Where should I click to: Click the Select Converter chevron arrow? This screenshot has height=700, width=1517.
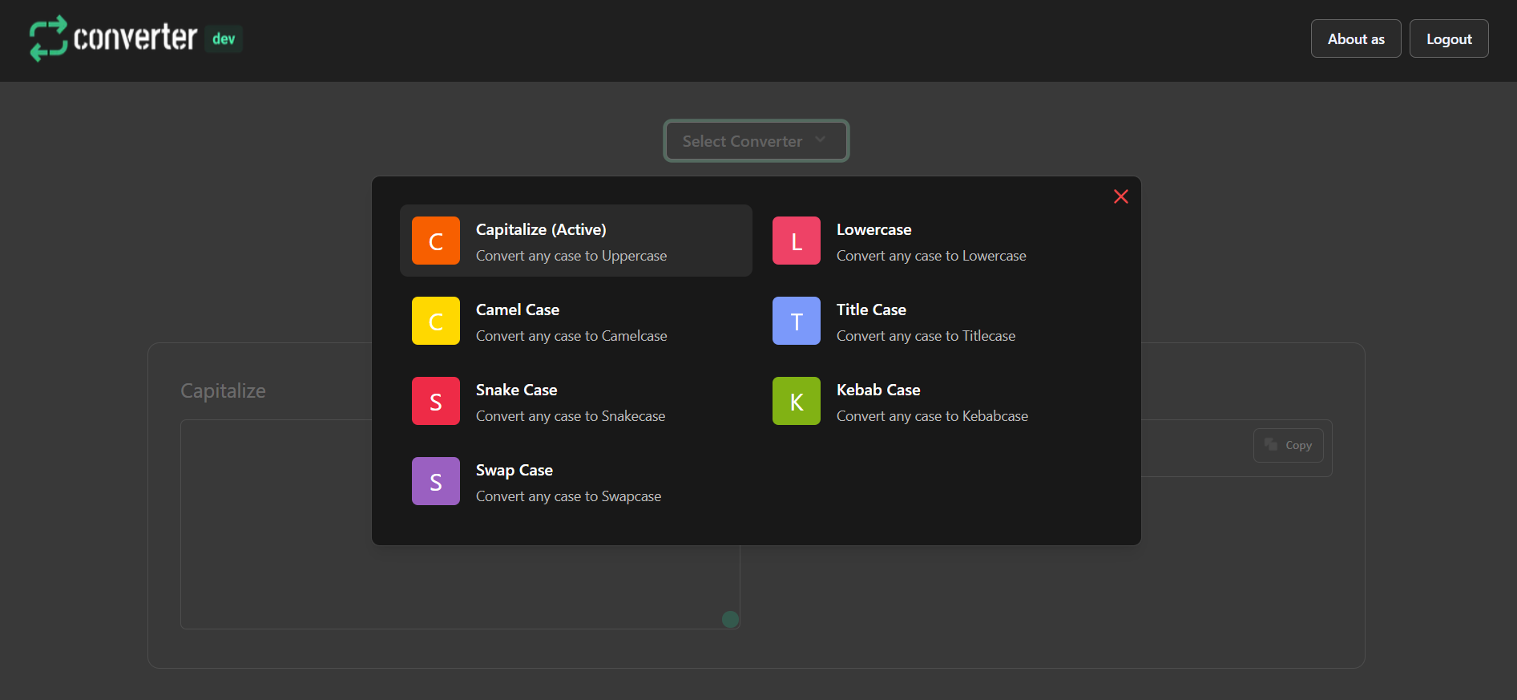pyautogui.click(x=821, y=140)
